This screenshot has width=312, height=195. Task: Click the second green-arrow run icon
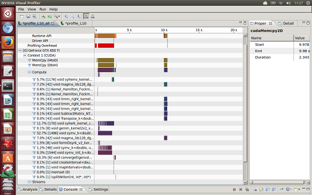pos(50,17)
